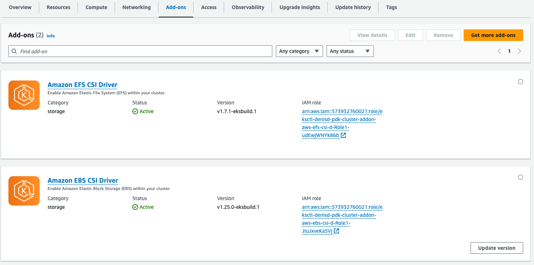The width and height of the screenshot is (534, 265).
Task: Click the Amazon EFS CSI Driver logo icon
Action: (24, 95)
